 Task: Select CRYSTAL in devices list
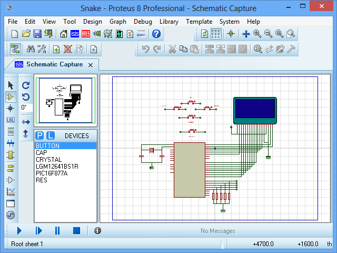(65, 159)
